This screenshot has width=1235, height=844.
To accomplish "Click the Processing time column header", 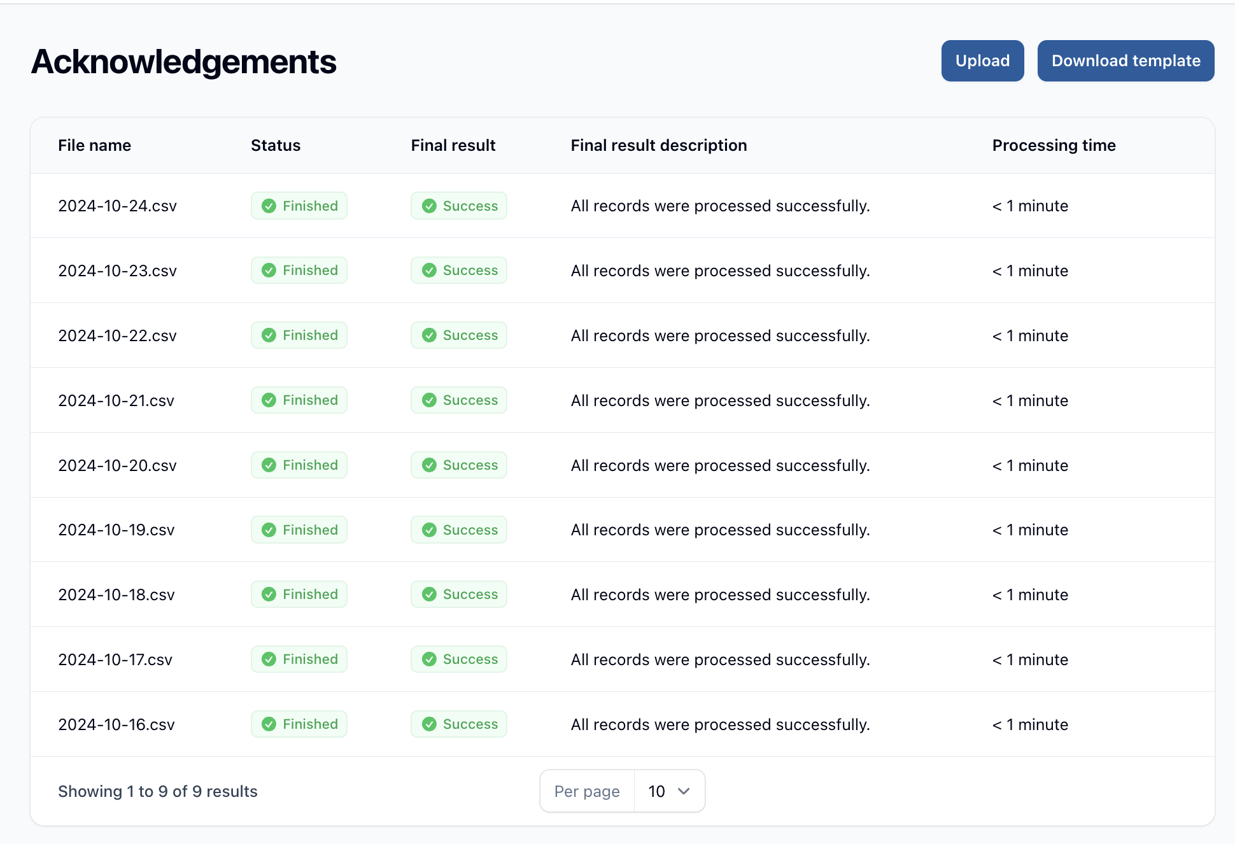I will [1054, 146].
